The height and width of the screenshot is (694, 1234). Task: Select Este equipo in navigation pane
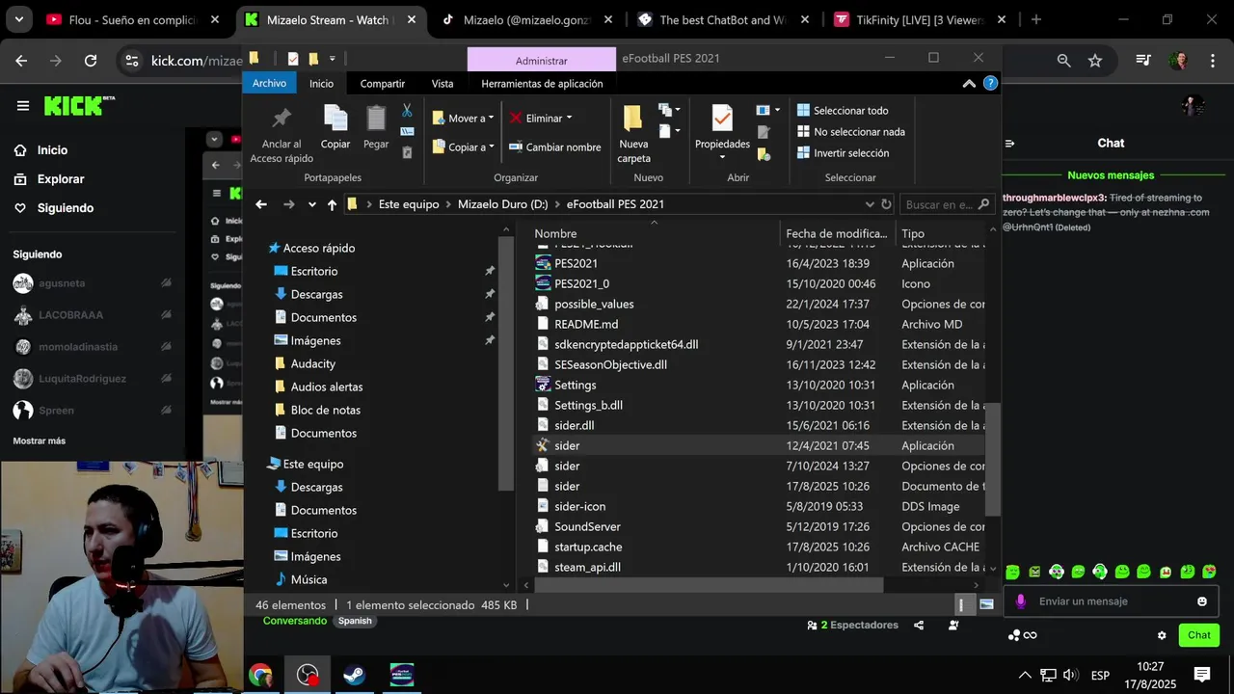(x=312, y=464)
